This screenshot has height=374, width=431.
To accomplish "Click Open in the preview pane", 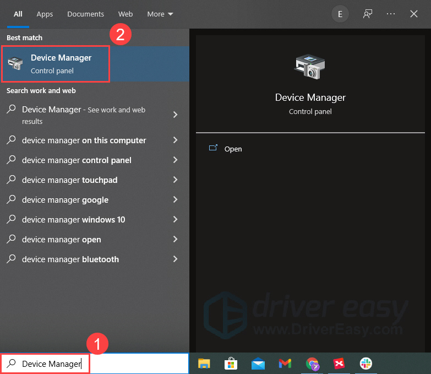I will tap(233, 149).
